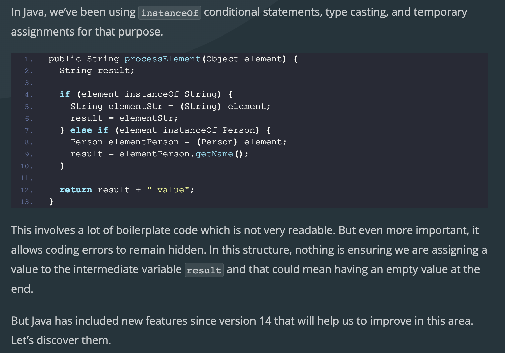Click line number 1 in code block
This screenshot has height=353, width=505.
(x=29, y=59)
